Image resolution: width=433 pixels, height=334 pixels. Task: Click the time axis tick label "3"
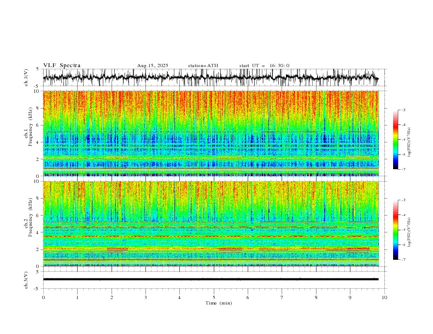(145, 297)
